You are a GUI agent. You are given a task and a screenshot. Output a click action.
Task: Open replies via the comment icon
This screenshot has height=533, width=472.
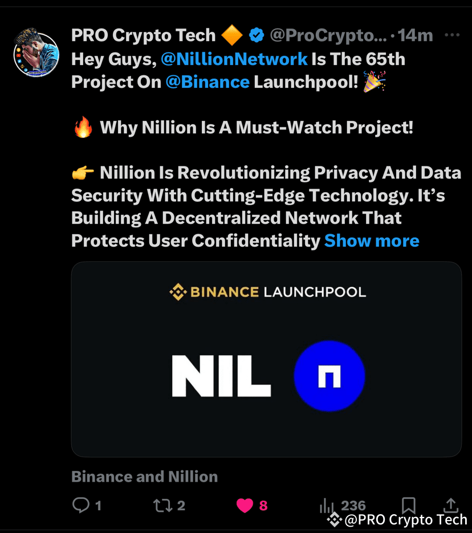tap(81, 505)
